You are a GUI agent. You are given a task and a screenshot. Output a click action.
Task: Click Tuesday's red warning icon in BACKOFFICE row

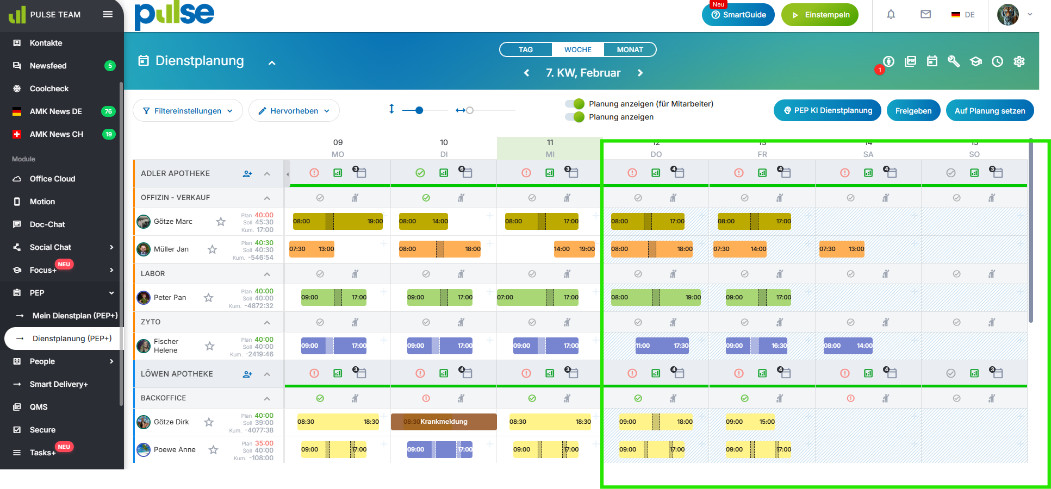[x=426, y=398]
